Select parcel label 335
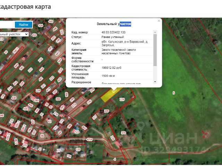This screenshot has width=222, height=166. coord(89,102)
